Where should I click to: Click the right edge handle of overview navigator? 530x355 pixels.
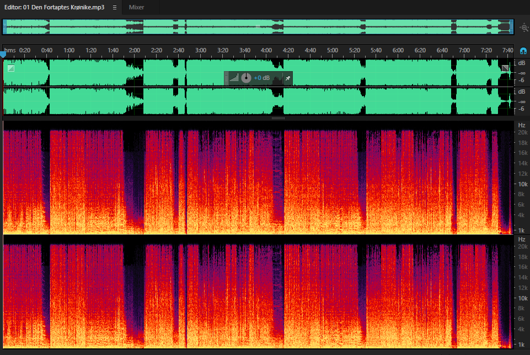(x=512, y=26)
